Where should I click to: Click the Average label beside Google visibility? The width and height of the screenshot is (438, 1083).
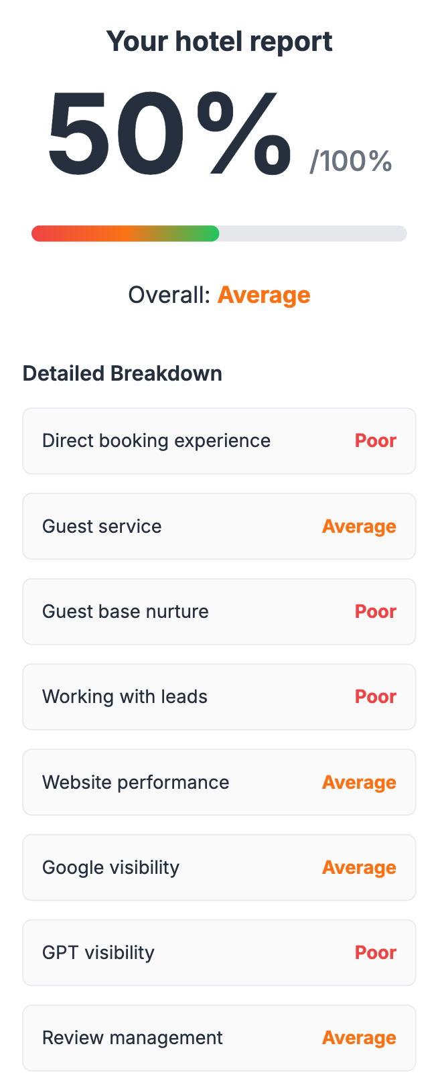pos(359,867)
